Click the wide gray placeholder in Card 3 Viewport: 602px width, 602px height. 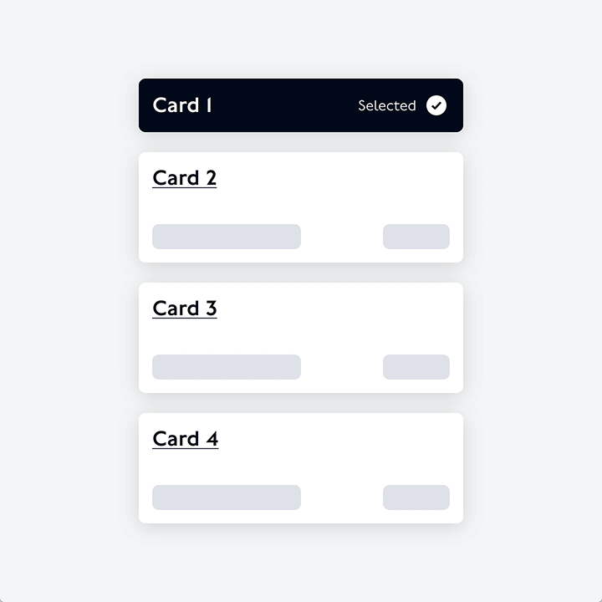pos(227,367)
